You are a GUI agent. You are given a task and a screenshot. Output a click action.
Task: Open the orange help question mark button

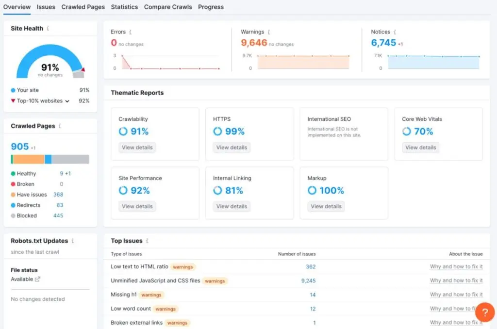click(484, 312)
